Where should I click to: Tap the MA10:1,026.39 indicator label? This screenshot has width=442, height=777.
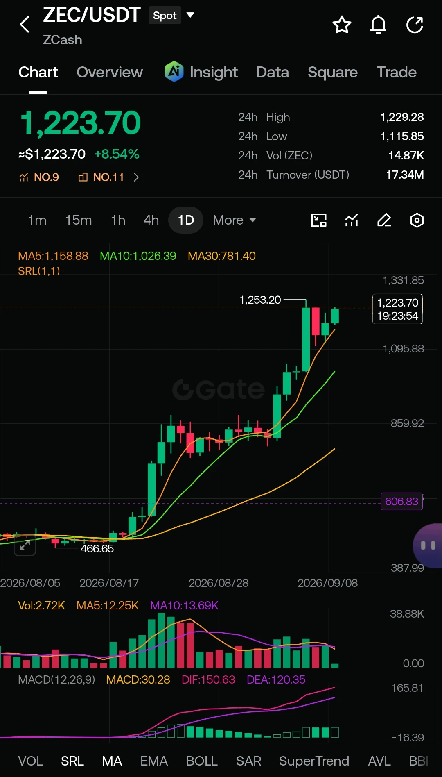tap(138, 256)
